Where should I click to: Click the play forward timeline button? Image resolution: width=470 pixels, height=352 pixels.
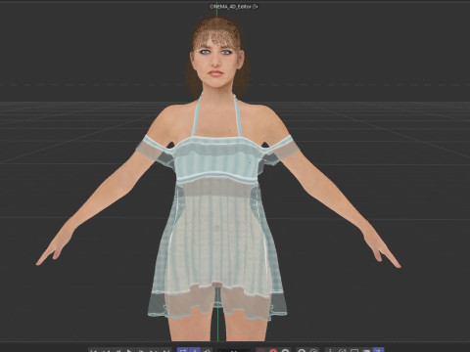click(129, 351)
